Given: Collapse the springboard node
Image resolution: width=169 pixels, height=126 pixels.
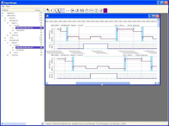Looking at the screenshot, I should tap(5, 40).
